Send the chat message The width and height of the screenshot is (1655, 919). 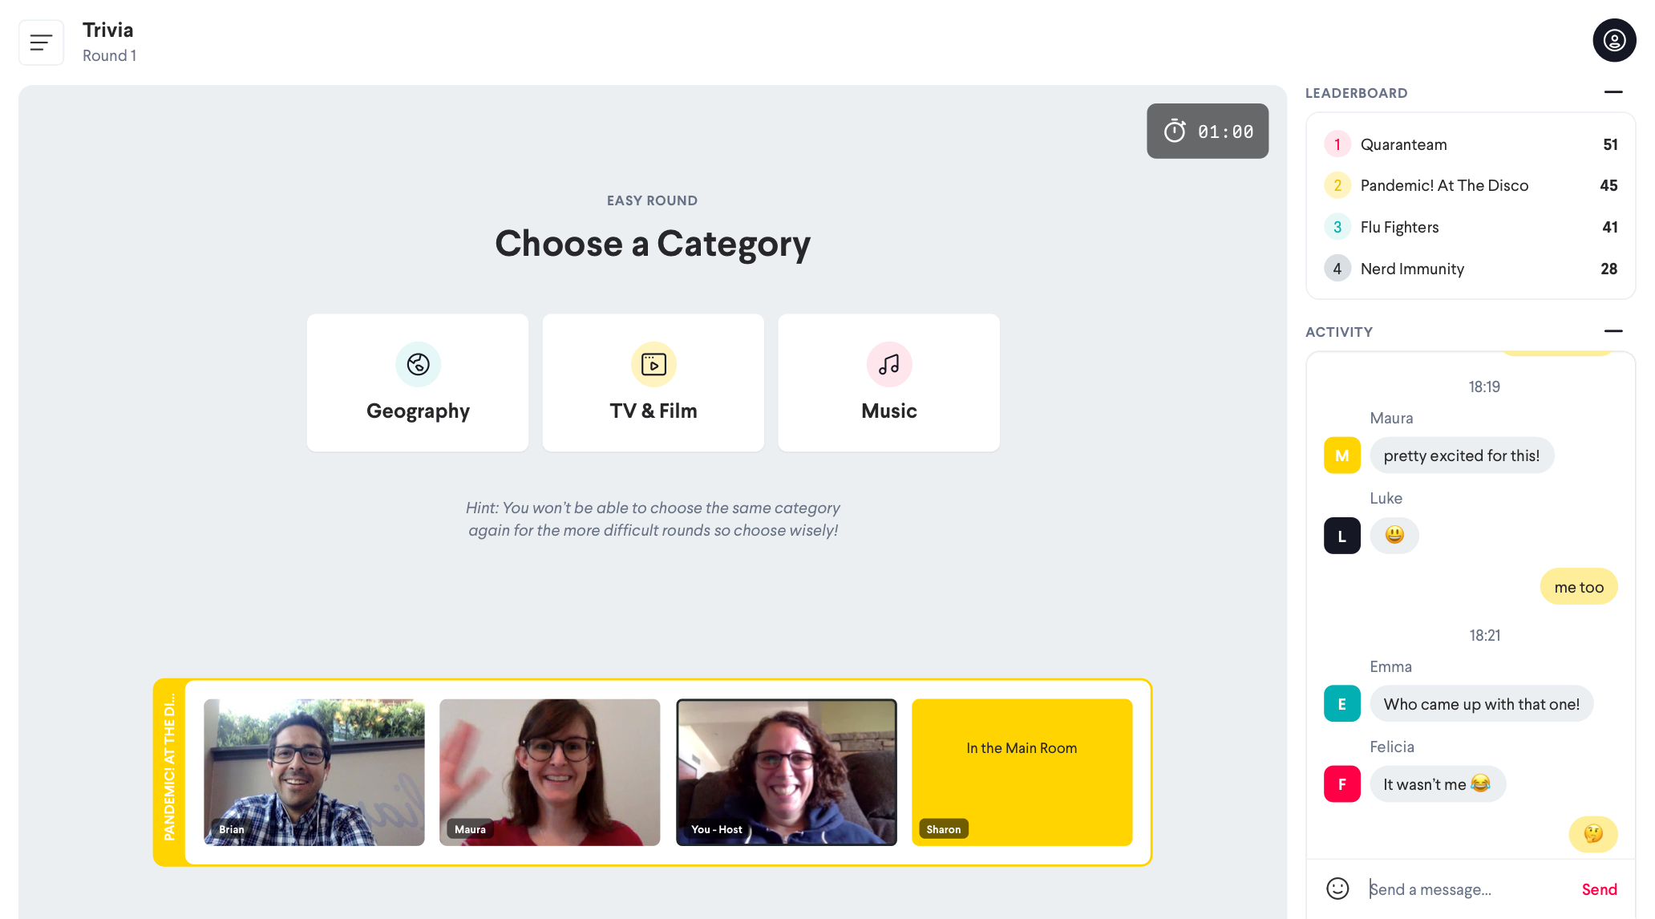(x=1599, y=889)
